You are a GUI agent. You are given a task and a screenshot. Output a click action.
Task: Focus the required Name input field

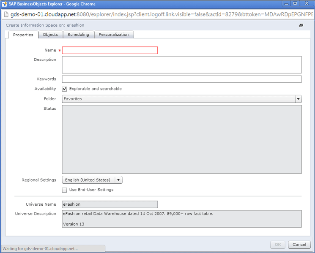[110, 50]
